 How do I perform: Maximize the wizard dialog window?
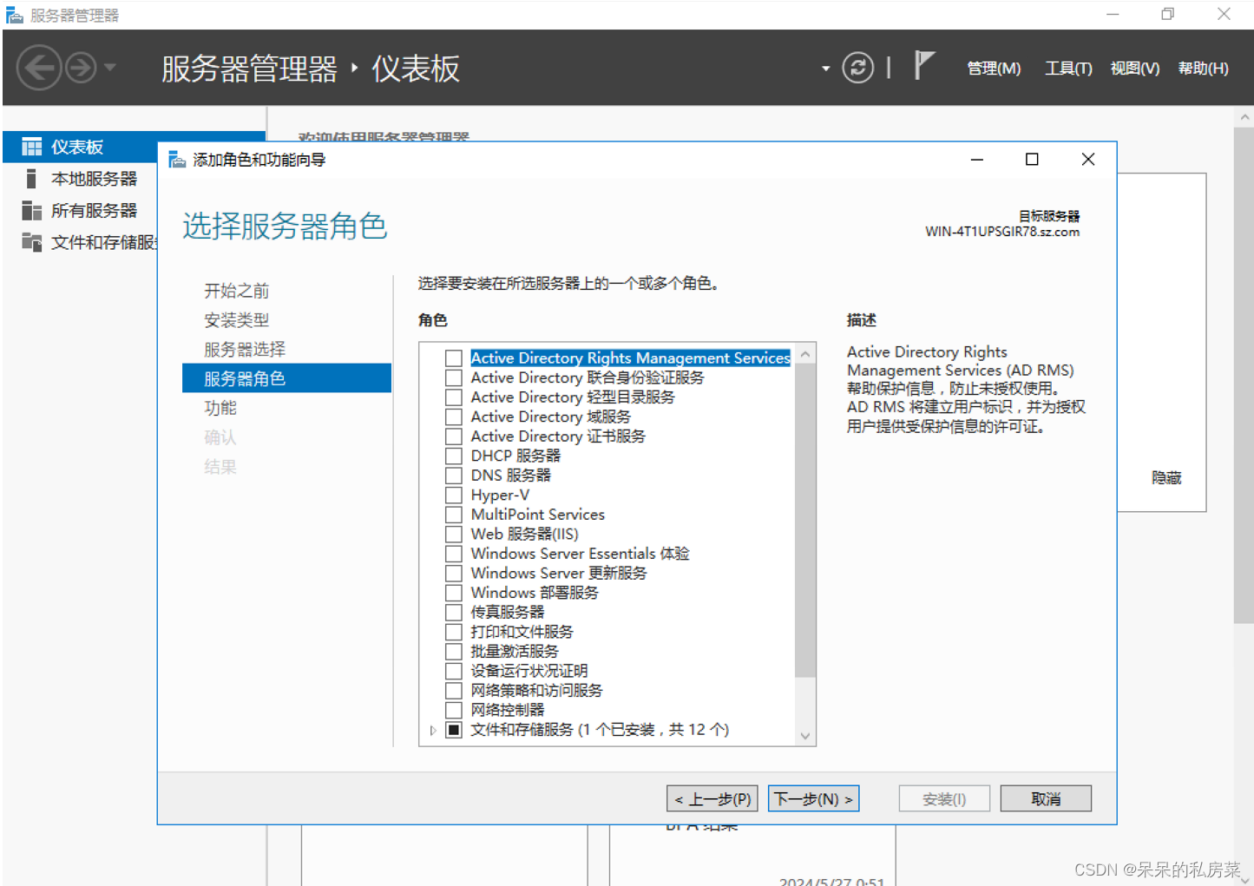[x=1032, y=160]
